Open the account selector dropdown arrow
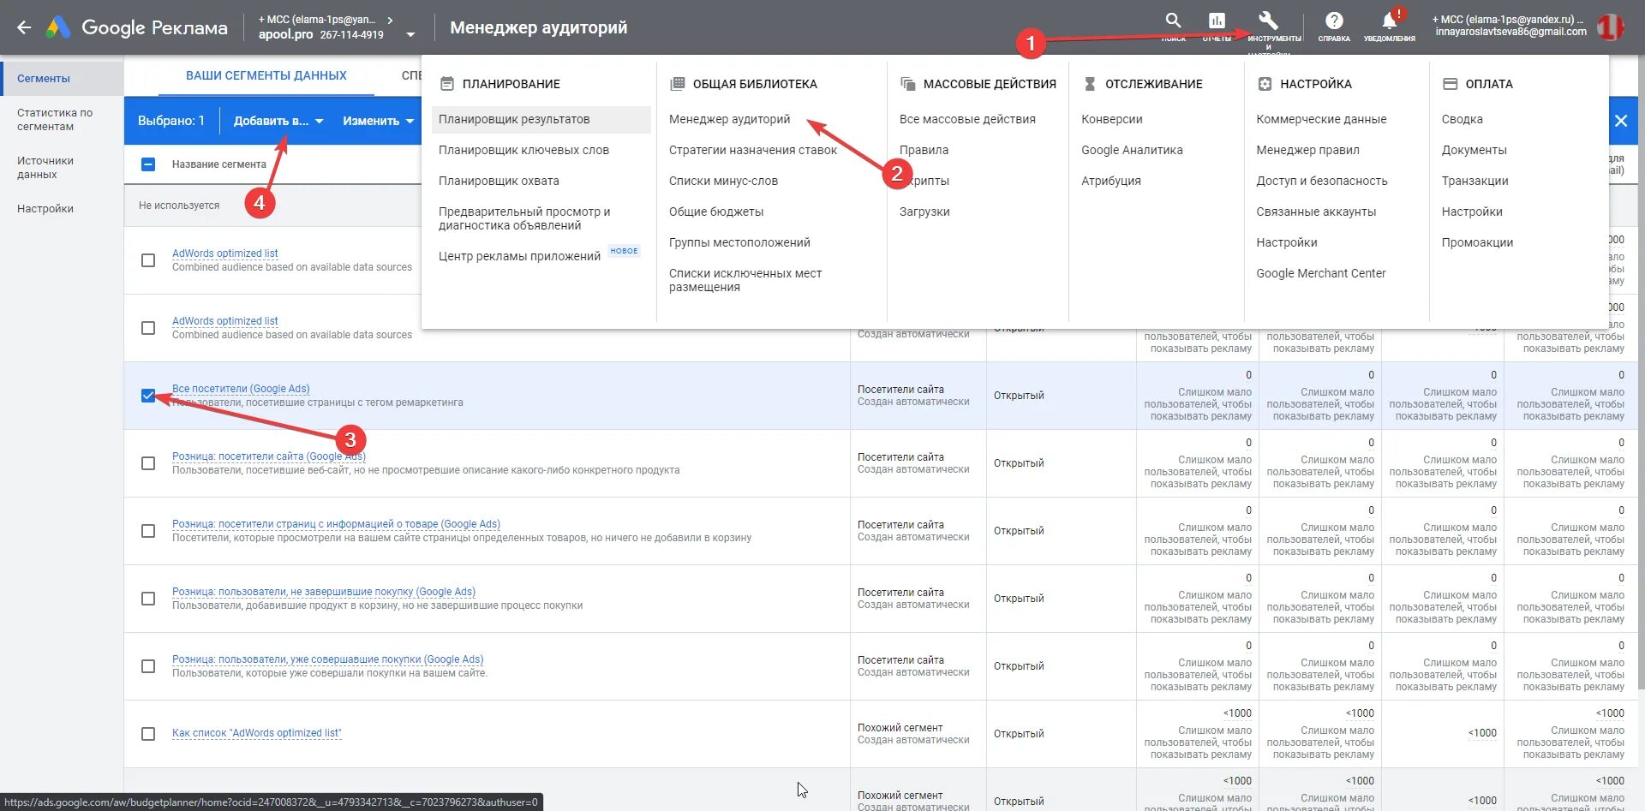The height and width of the screenshot is (811, 1645). pos(410,35)
